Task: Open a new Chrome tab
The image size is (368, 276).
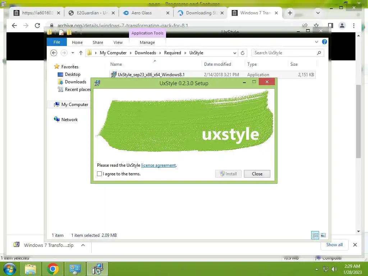Action: [290, 13]
